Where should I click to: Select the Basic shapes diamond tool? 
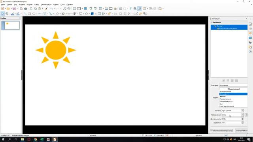click(57, 14)
